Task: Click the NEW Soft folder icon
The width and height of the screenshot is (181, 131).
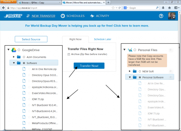Action: [135, 71]
